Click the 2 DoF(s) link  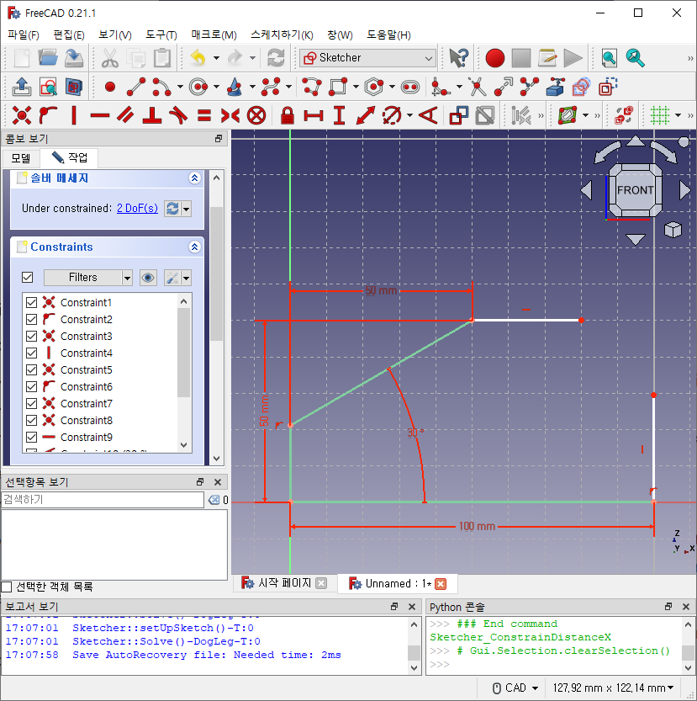point(137,209)
